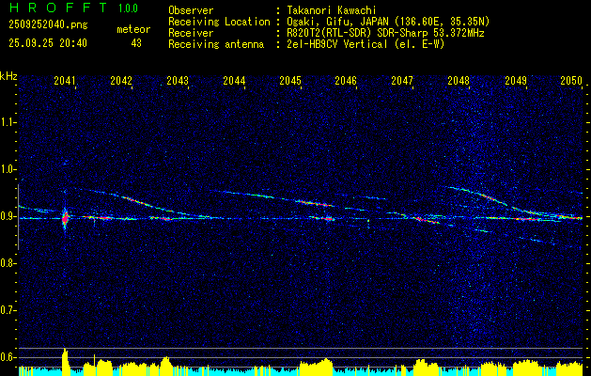Click the Observer label
This screenshot has width=591, height=376.
pyautogui.click(x=191, y=10)
